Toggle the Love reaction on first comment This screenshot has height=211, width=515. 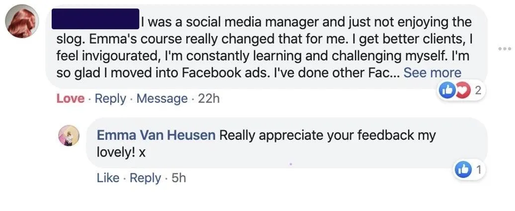point(70,99)
